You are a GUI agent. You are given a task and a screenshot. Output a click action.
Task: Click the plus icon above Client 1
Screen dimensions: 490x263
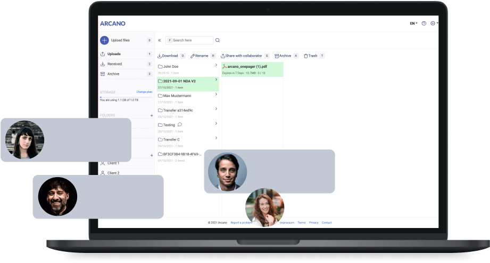(152, 155)
